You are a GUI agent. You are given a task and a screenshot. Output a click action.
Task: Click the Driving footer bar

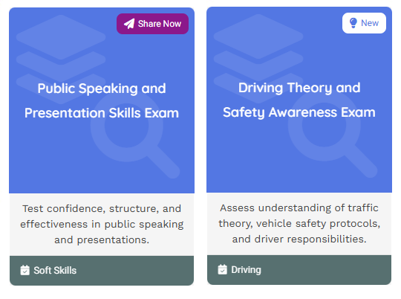coord(299,270)
